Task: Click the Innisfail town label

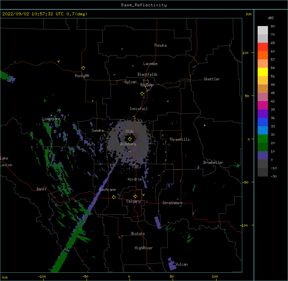Action: coord(139,109)
